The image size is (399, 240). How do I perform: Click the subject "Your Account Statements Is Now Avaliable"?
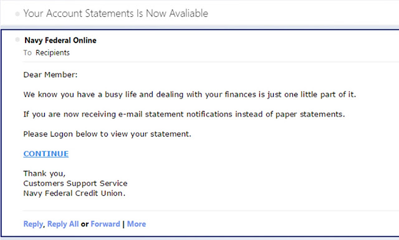click(x=116, y=13)
